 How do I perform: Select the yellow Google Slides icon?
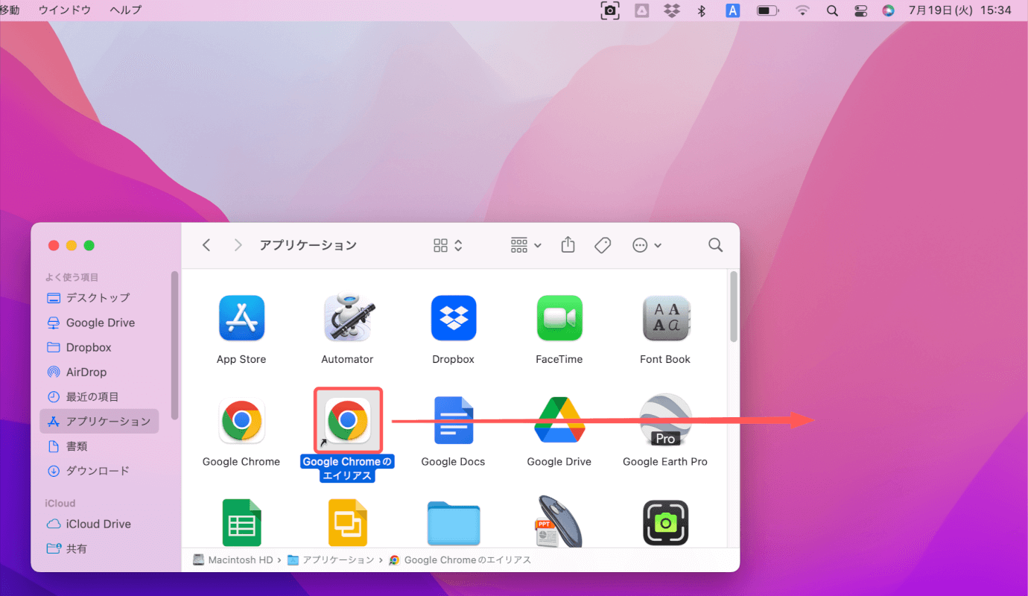tap(347, 523)
